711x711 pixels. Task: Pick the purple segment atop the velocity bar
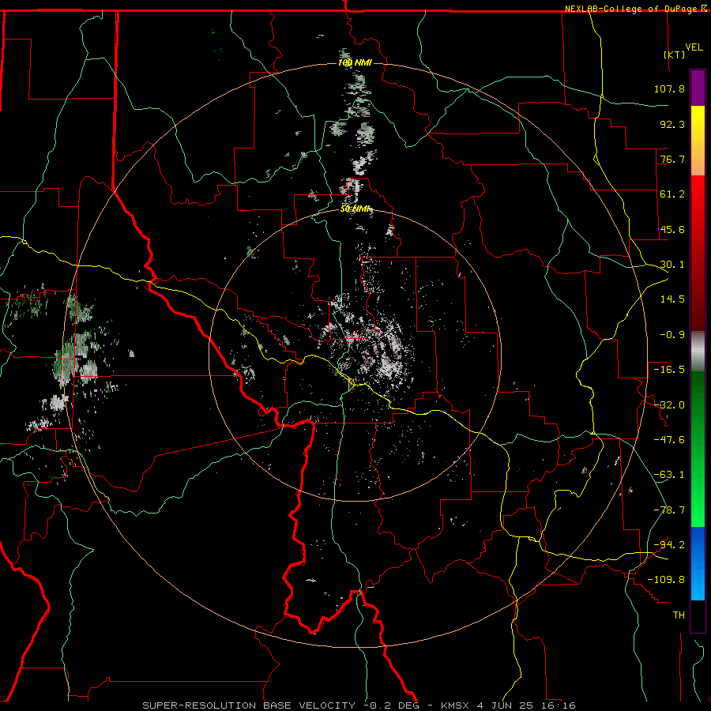pos(698,88)
